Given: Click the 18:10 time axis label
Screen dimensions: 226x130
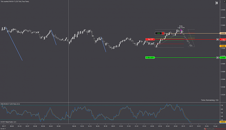Looking at the screenshot, I should (x=105, y=126).
